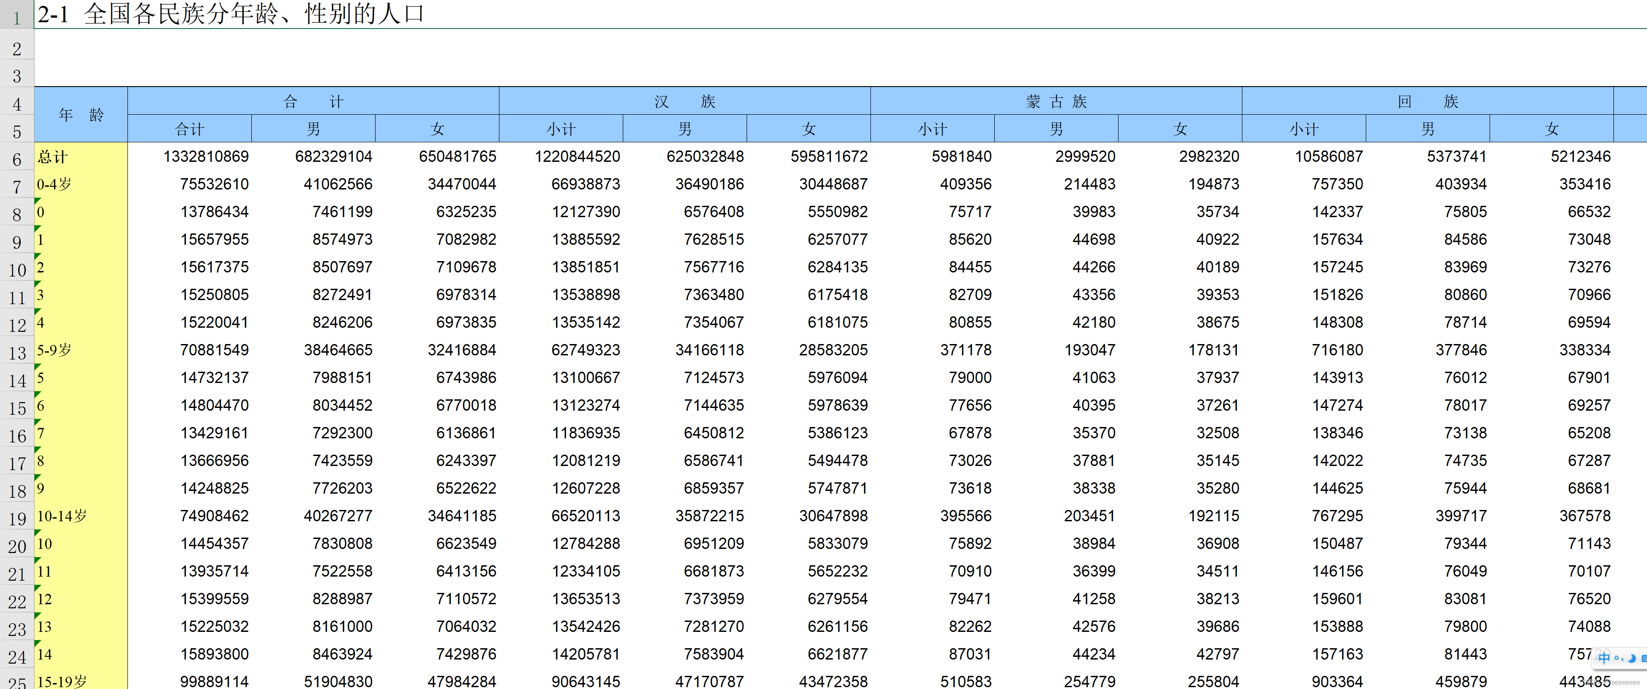Click the 汉 族 merged header cell
Image resolution: width=1647 pixels, height=689 pixels.
tap(684, 102)
